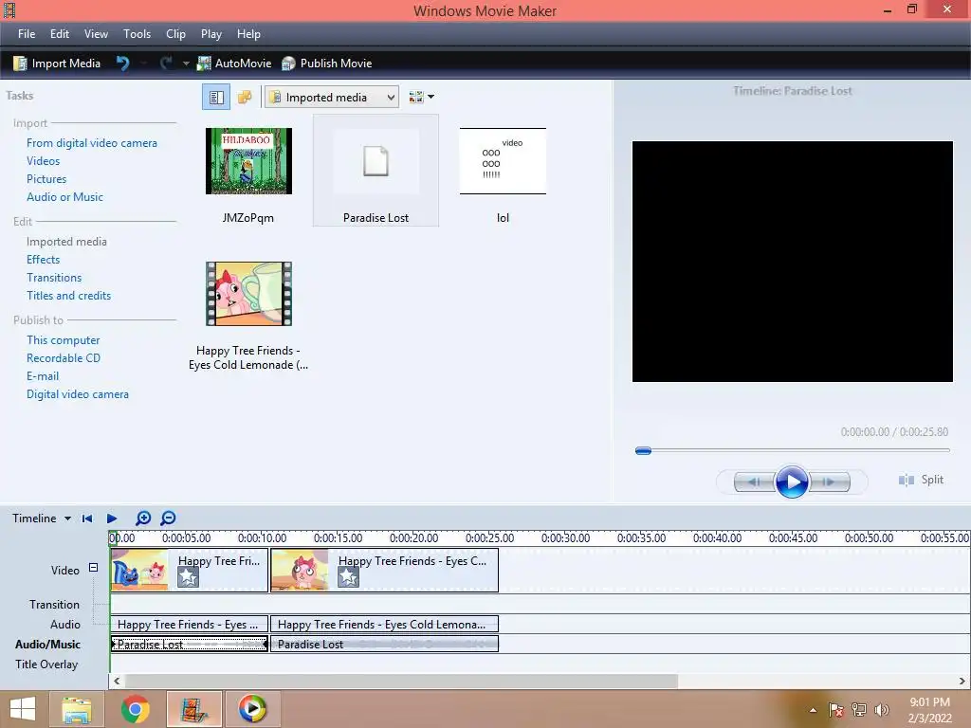Import from digital video camera link
Image resolution: width=971 pixels, height=728 pixels.
(92, 143)
